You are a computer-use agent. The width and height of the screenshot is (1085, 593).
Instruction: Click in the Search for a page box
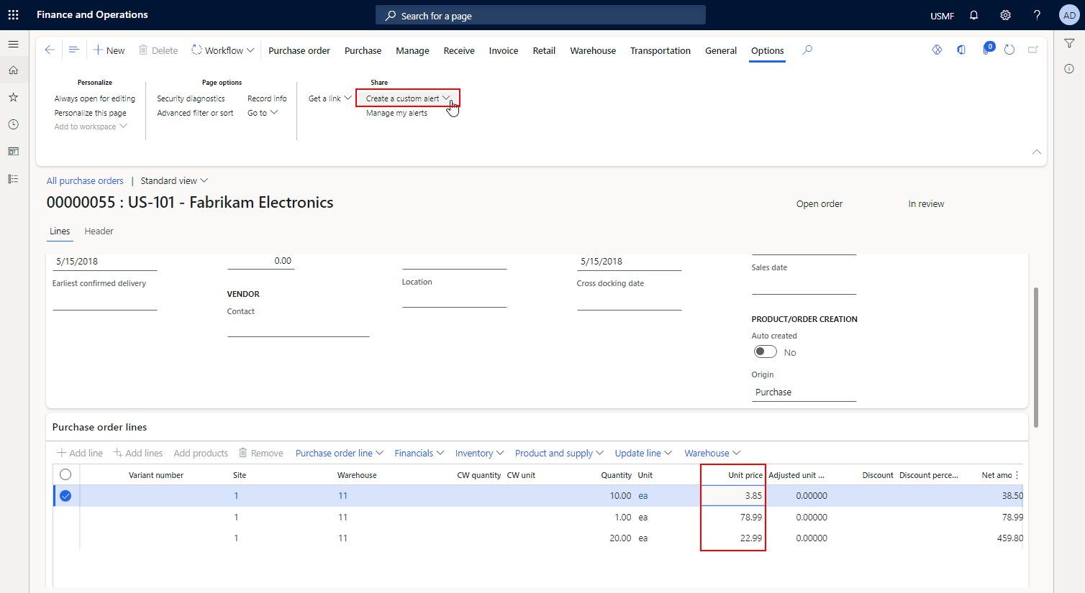[x=540, y=15]
